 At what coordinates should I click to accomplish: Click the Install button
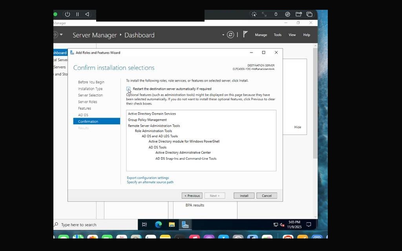click(x=244, y=196)
